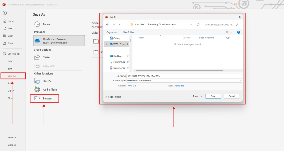Screen dimensions: 284x151
Task: Click the File name input field
Action: coord(183,76)
